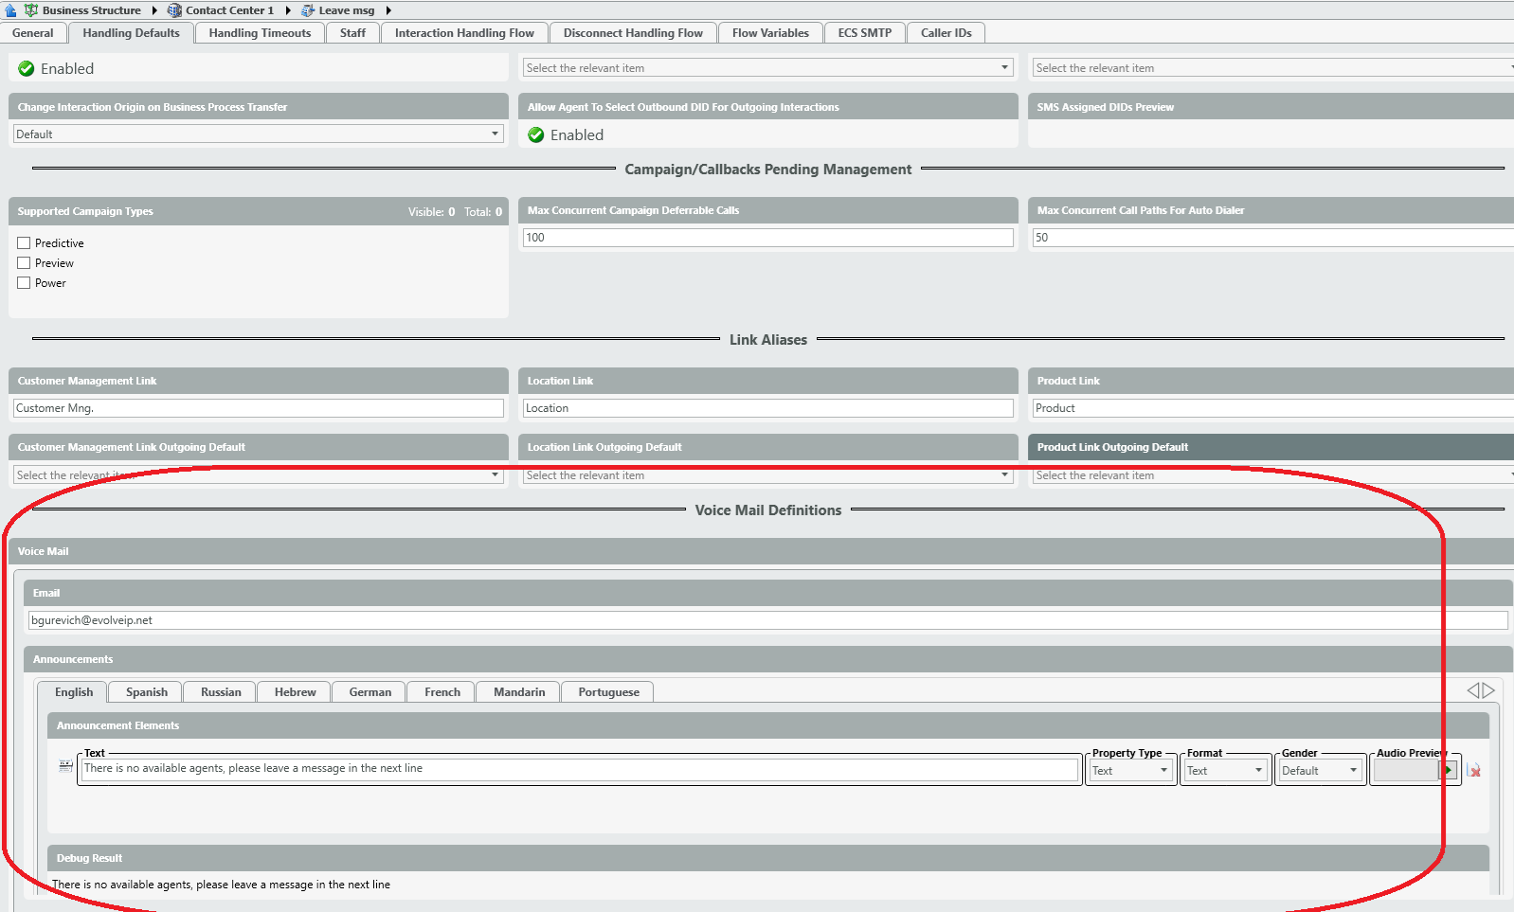Play the announcement audio preview
The width and height of the screenshot is (1514, 912).
1448,771
